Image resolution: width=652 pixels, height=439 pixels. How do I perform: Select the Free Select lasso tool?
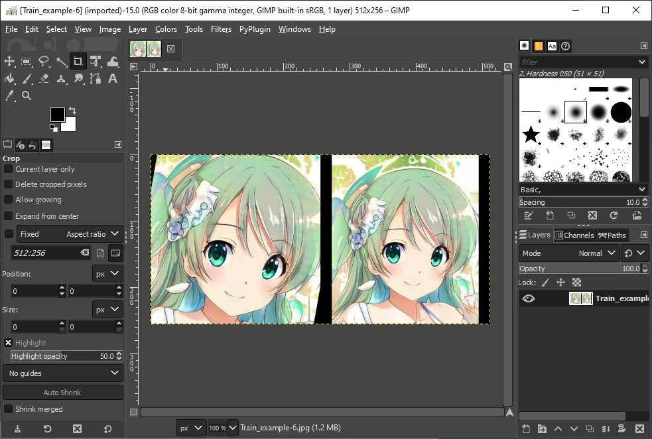click(x=44, y=62)
